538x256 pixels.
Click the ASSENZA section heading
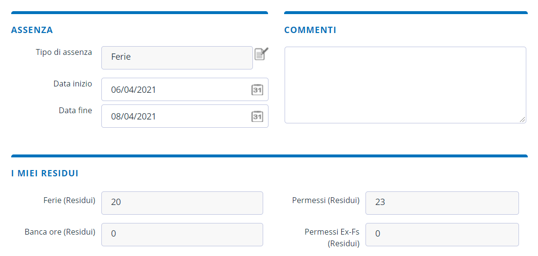(32, 30)
